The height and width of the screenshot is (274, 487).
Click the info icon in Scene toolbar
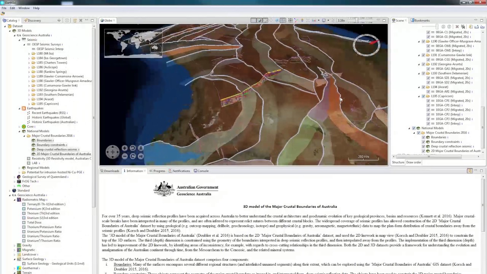[x=449, y=27]
